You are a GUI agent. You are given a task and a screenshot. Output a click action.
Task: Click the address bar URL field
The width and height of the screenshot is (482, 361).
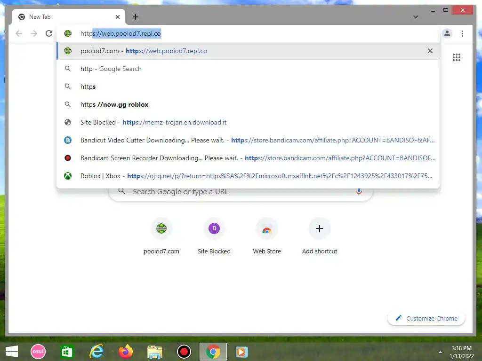(x=248, y=33)
